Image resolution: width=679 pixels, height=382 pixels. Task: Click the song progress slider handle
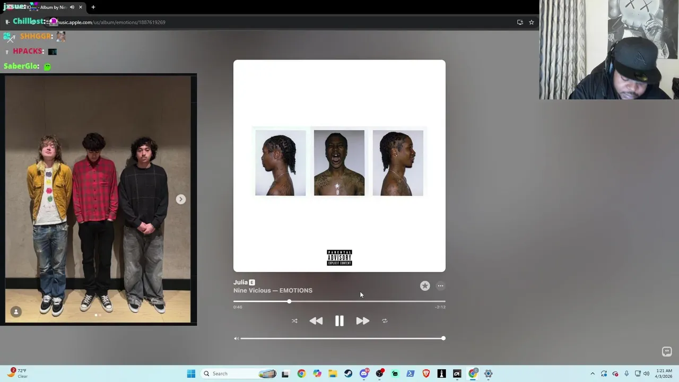[x=289, y=301]
